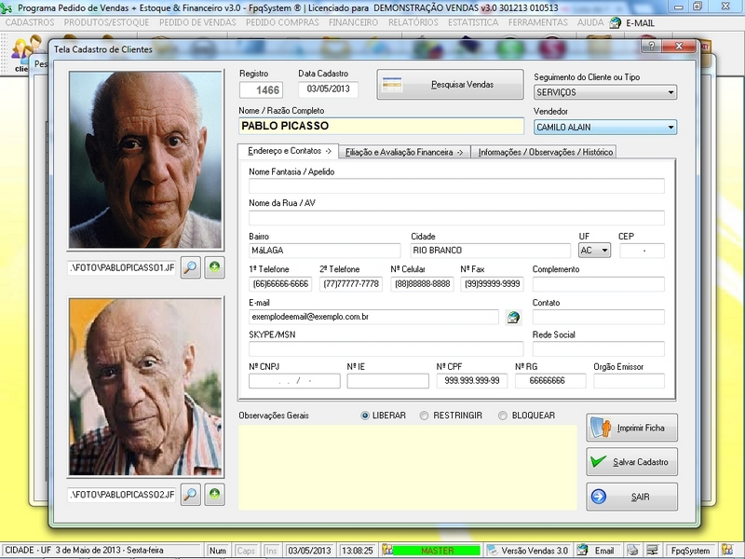Select the BLOQUEAR radio option
Screen dimensions: 745x559
[503, 416]
